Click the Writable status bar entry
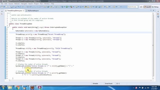 point(95,83)
